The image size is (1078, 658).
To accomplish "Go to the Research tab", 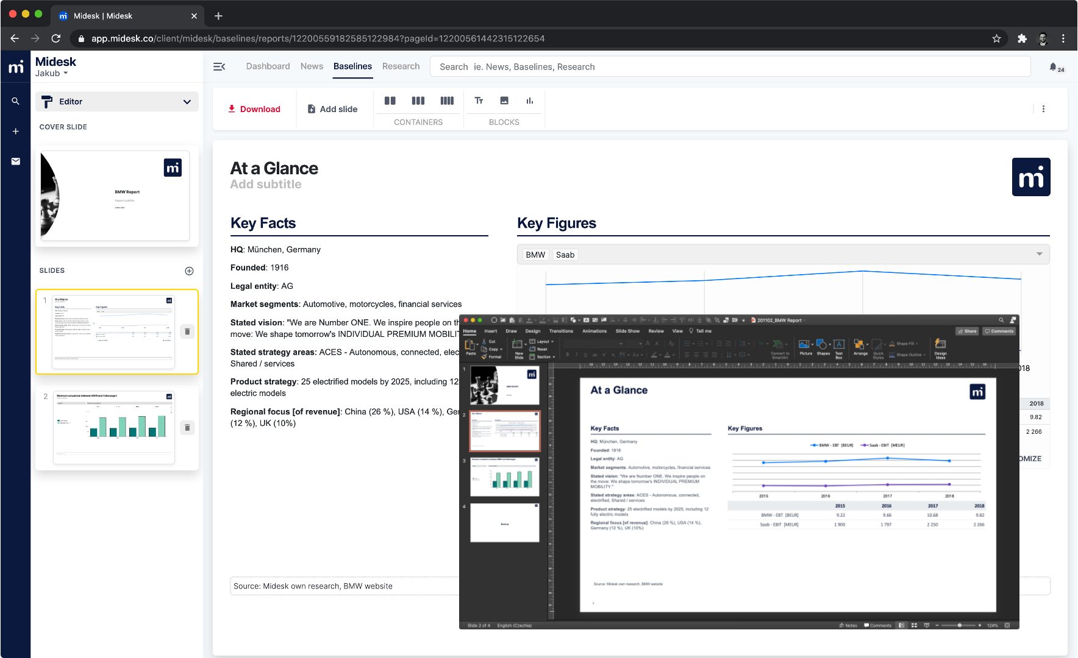I will click(401, 66).
